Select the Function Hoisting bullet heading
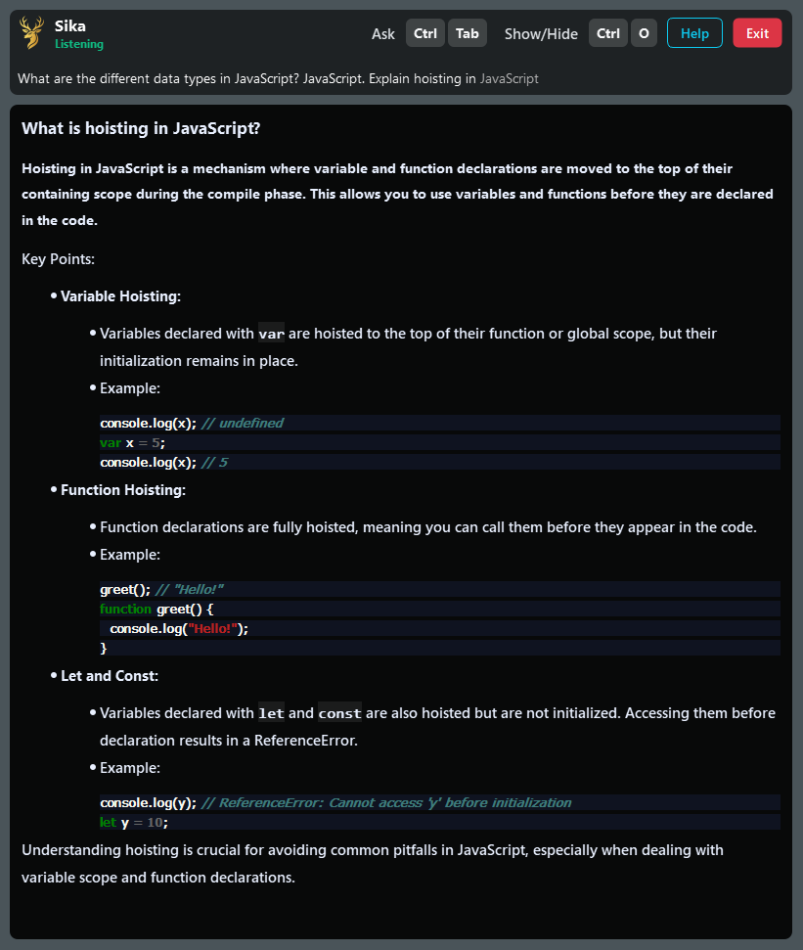 click(122, 490)
